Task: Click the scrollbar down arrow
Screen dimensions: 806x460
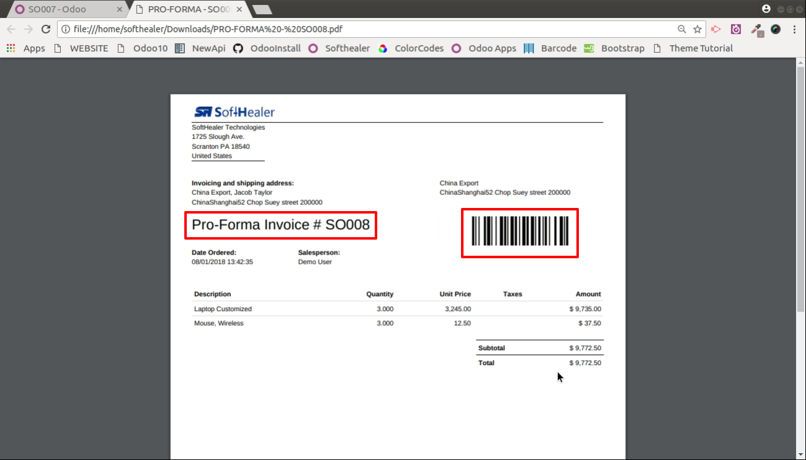Action: (800, 454)
